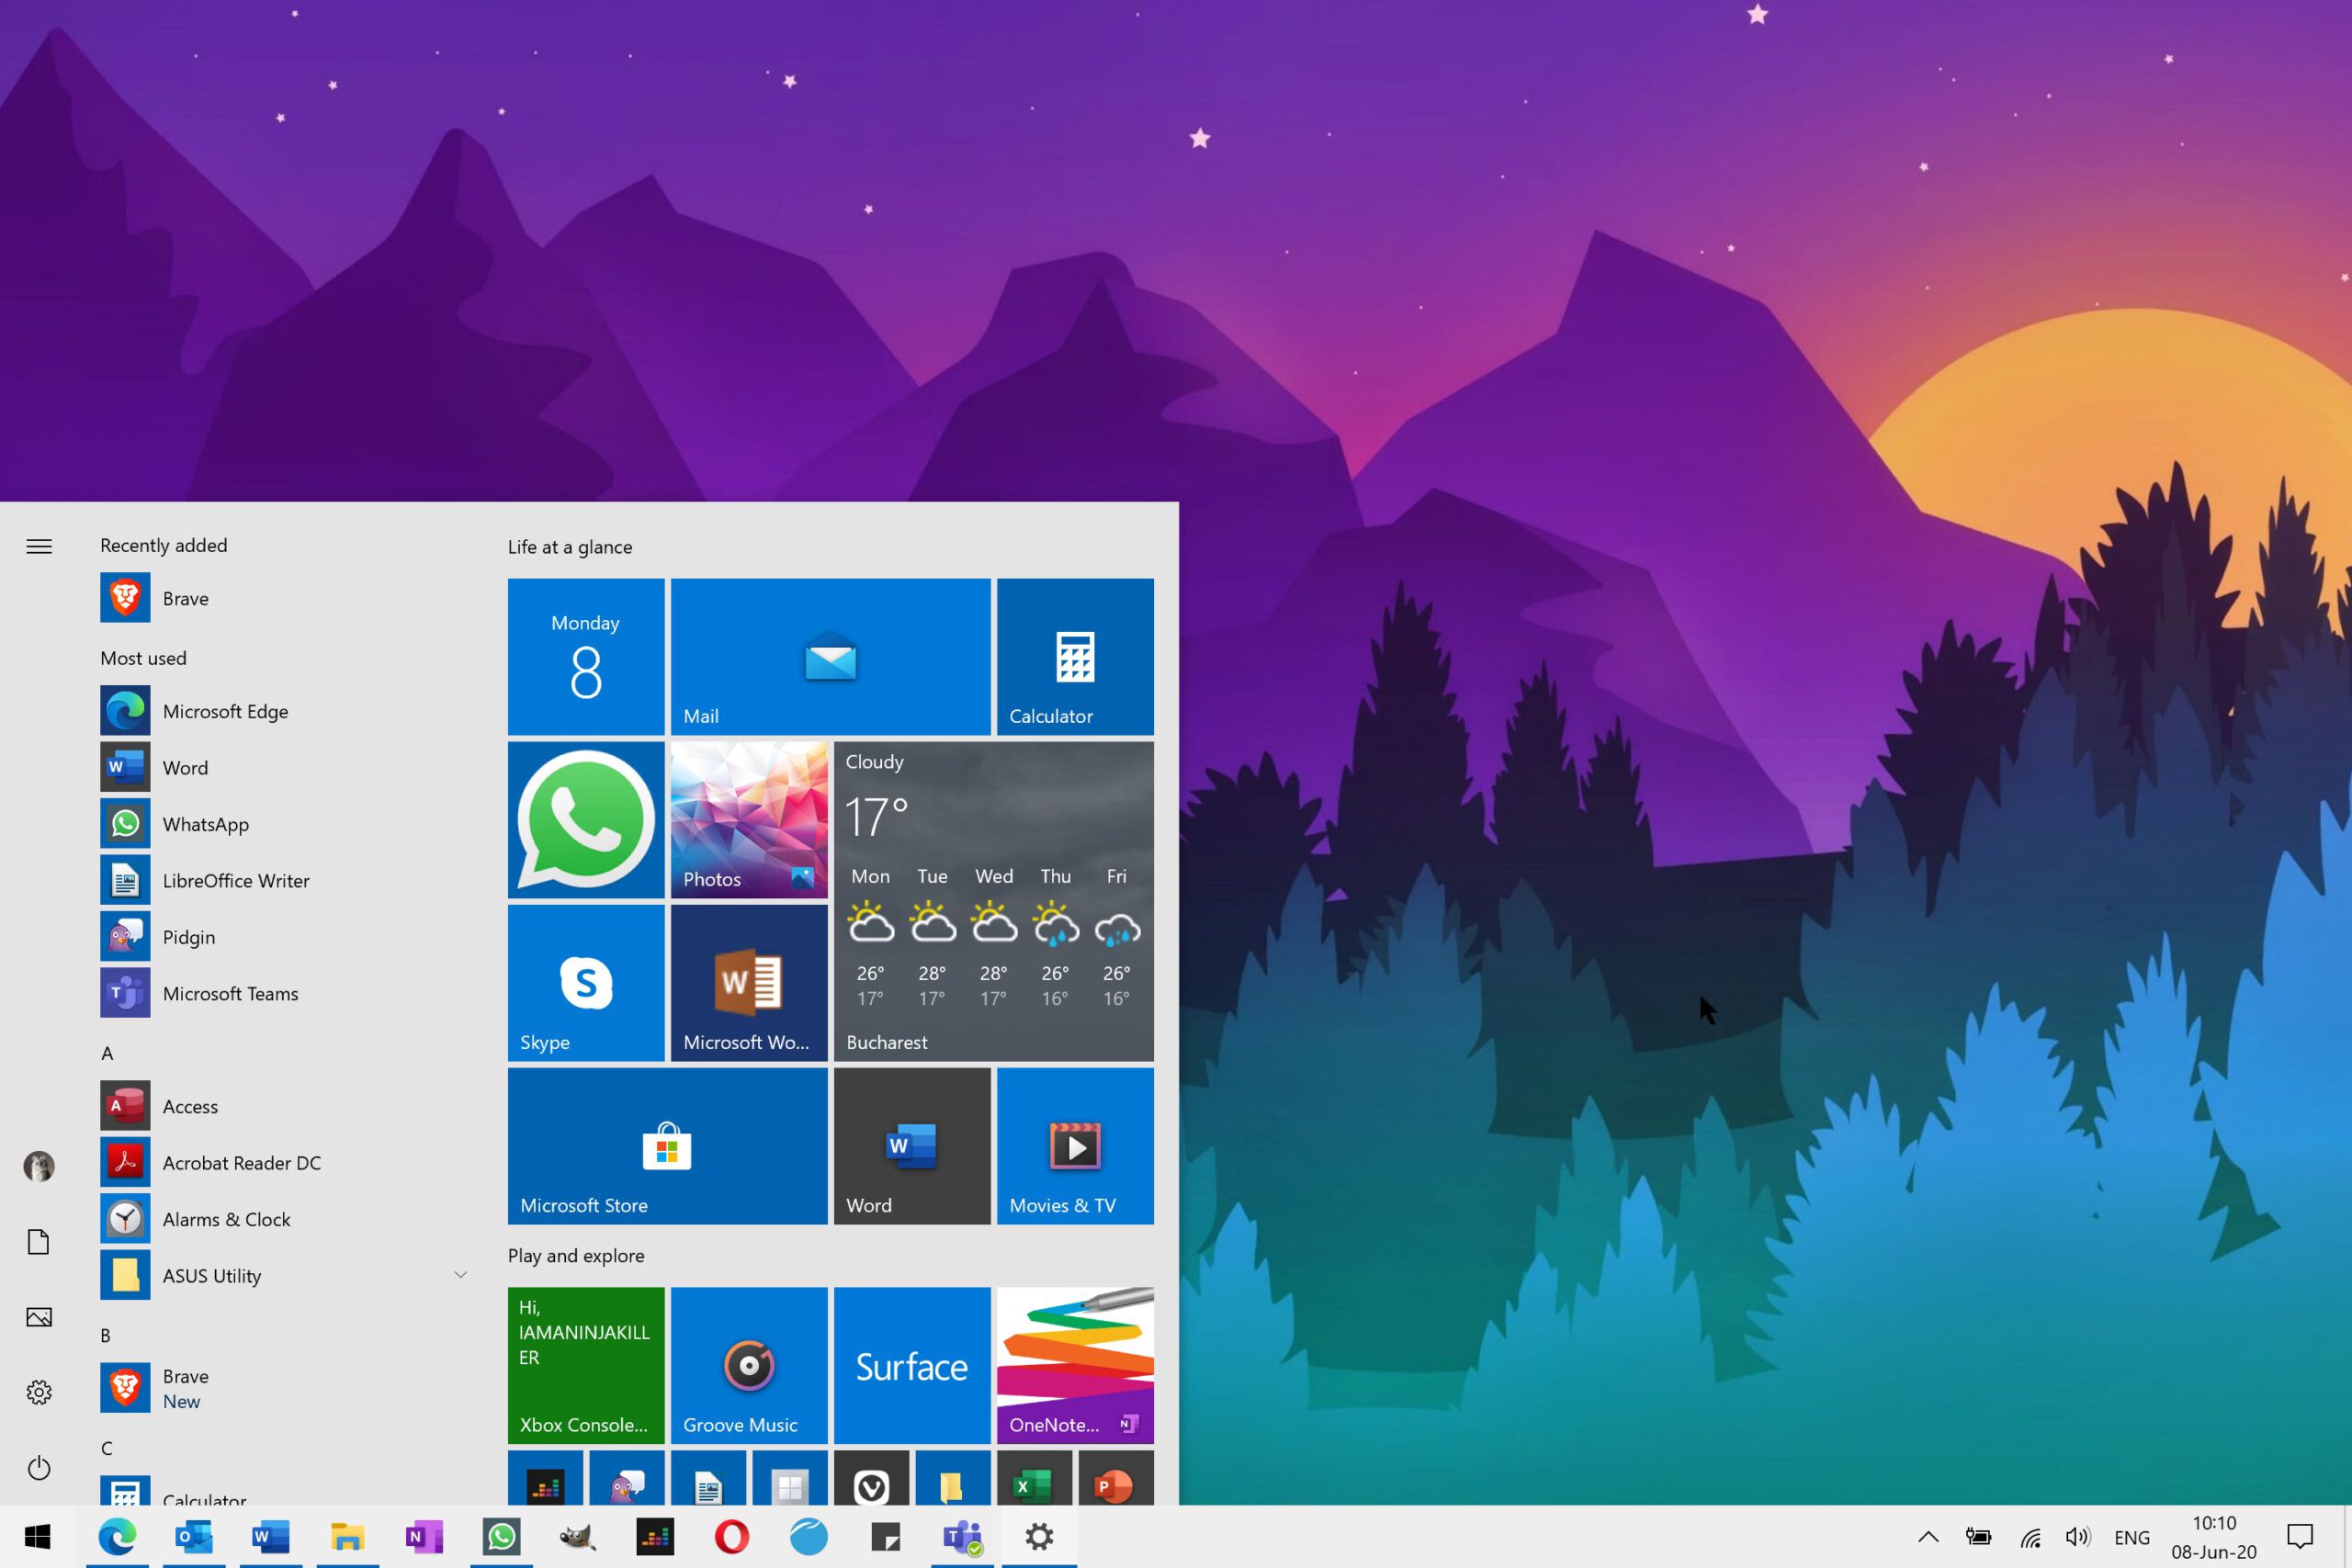Switch to Microsoft Edge on the taskbar
2352x1568 pixels.
tap(117, 1536)
